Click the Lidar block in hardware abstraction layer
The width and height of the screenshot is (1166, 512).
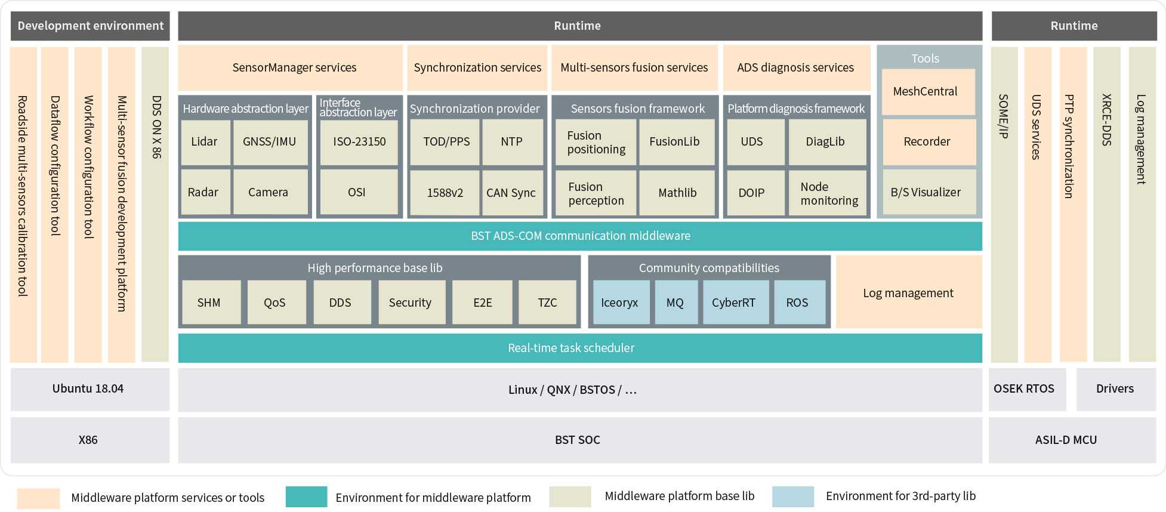[205, 142]
